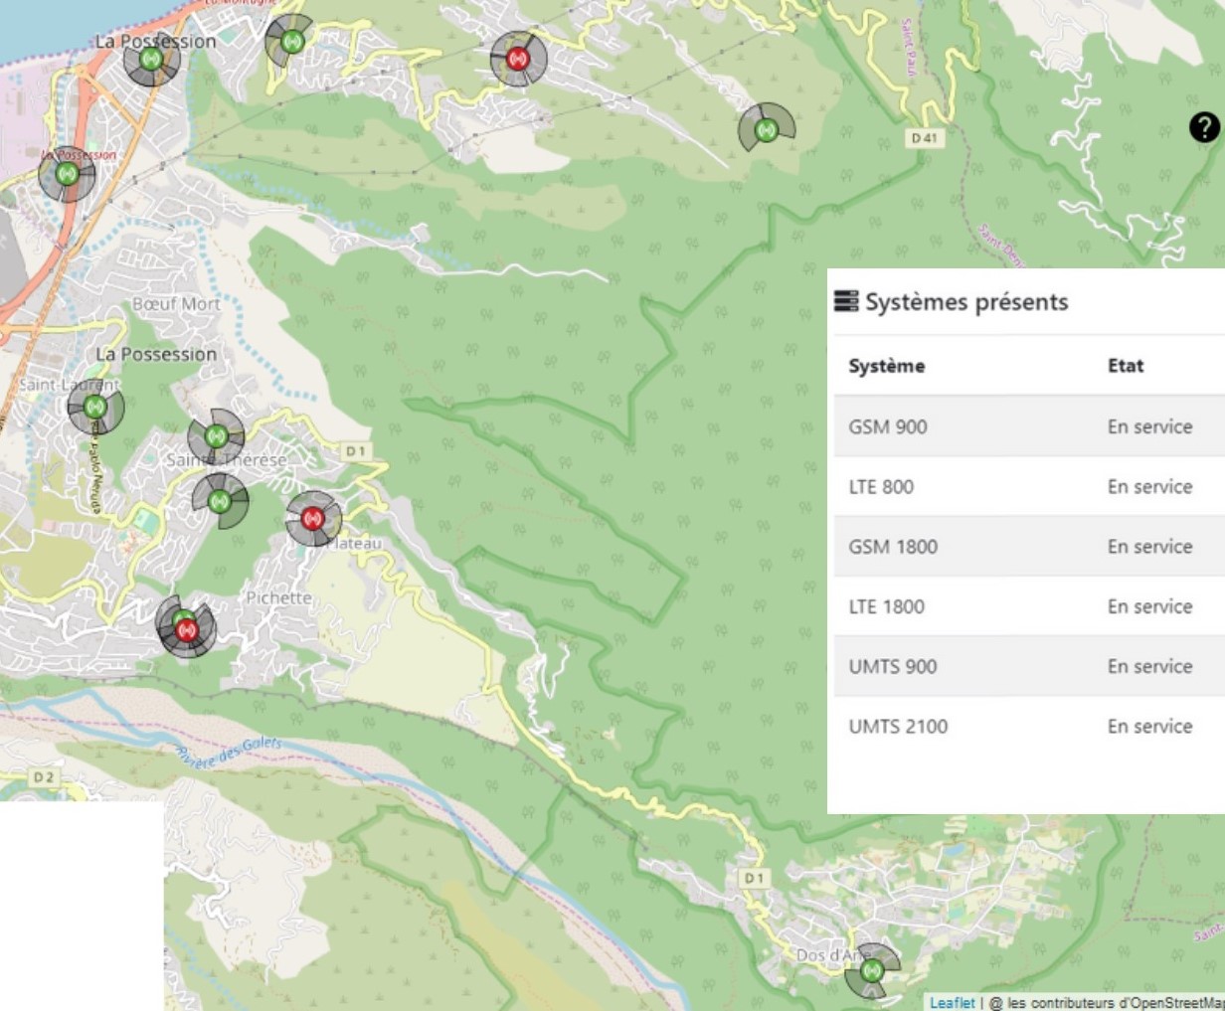The width and height of the screenshot is (1225, 1011).
Task: Select the LTE 800 system row
Action: pos(1026,486)
